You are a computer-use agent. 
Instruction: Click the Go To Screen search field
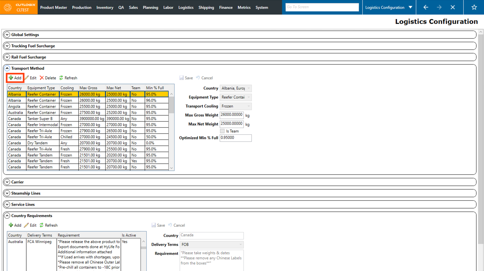click(322, 7)
